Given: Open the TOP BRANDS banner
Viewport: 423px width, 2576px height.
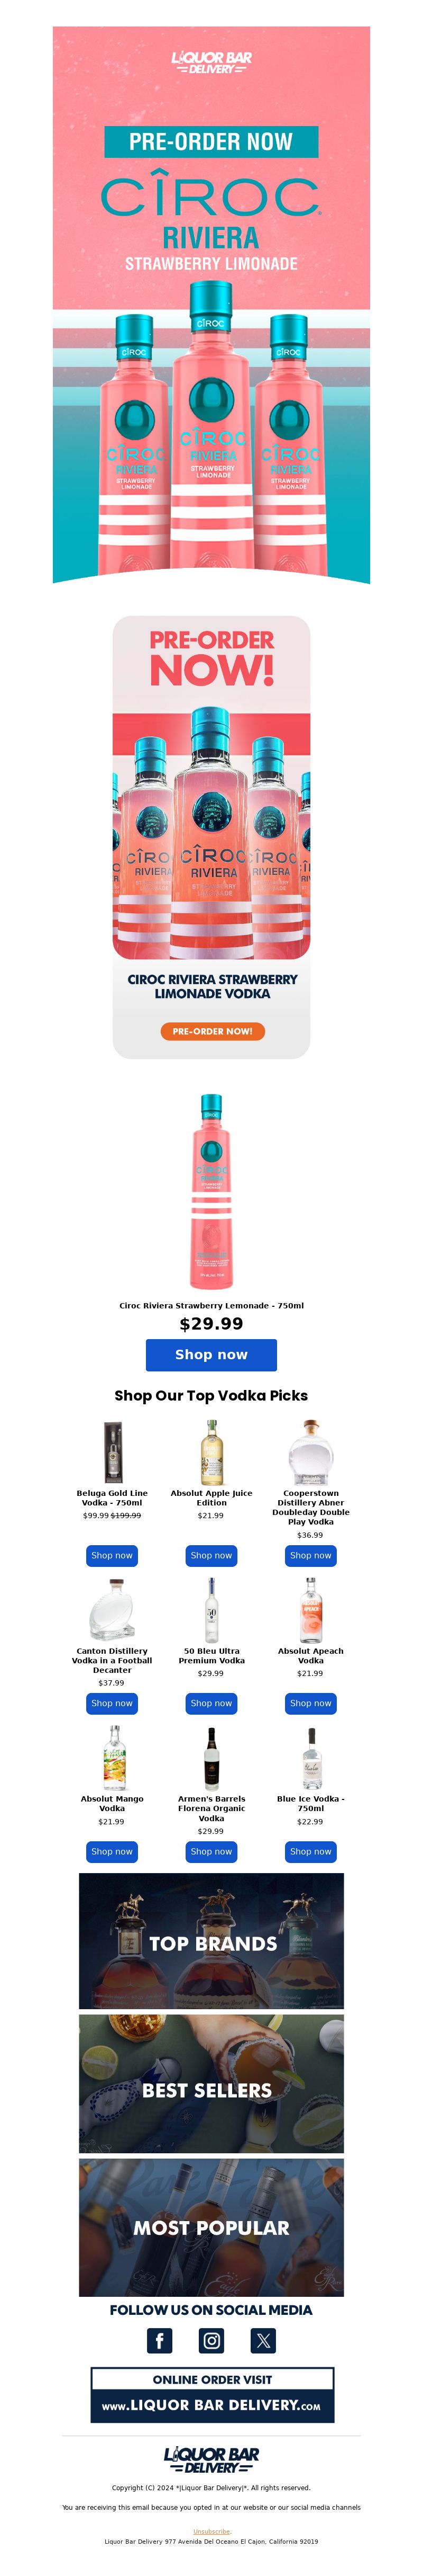Looking at the screenshot, I should coord(212,1941).
